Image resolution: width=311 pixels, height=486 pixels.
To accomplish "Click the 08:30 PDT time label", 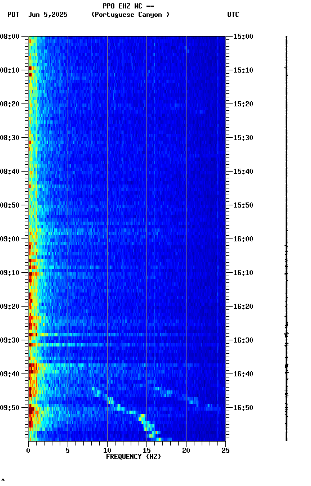I will [10, 138].
